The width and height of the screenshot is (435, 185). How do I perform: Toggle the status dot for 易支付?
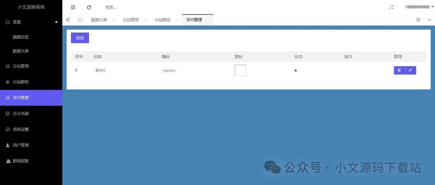point(296,71)
